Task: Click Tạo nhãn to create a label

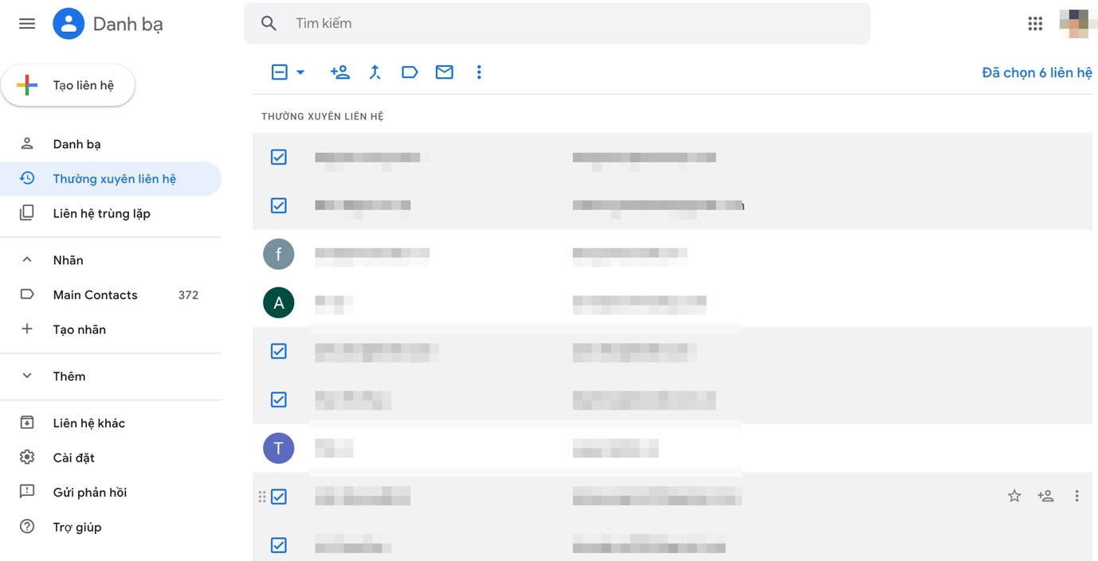Action: tap(79, 329)
